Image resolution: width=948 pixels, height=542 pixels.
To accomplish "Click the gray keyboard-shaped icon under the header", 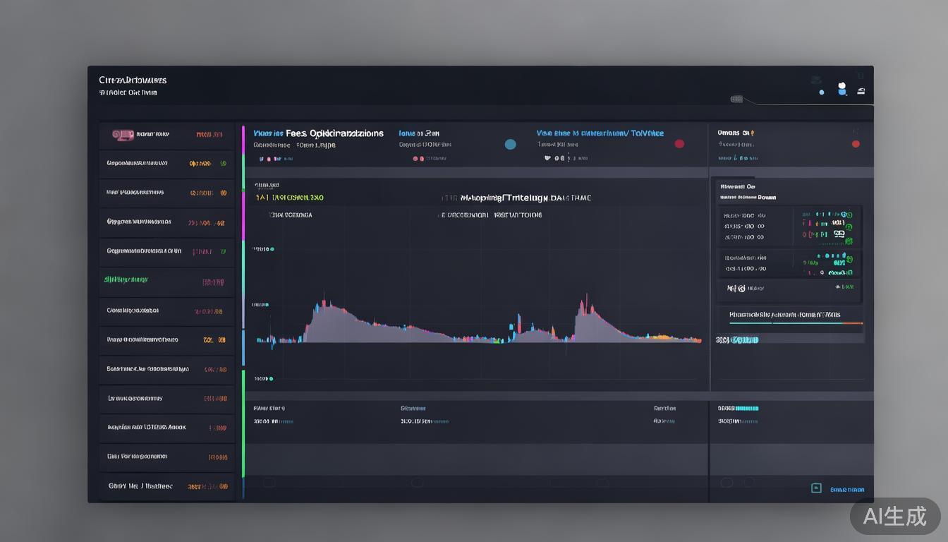I will pyautogui.click(x=736, y=100).
